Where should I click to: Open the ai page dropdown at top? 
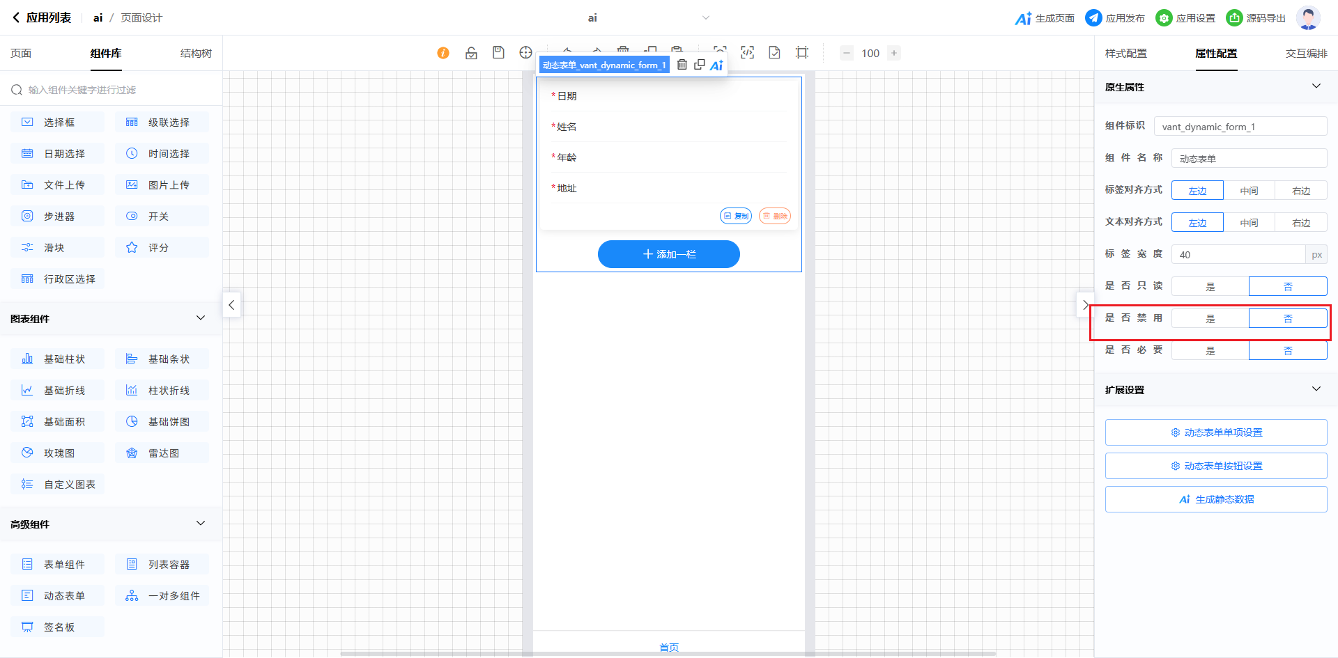click(705, 18)
